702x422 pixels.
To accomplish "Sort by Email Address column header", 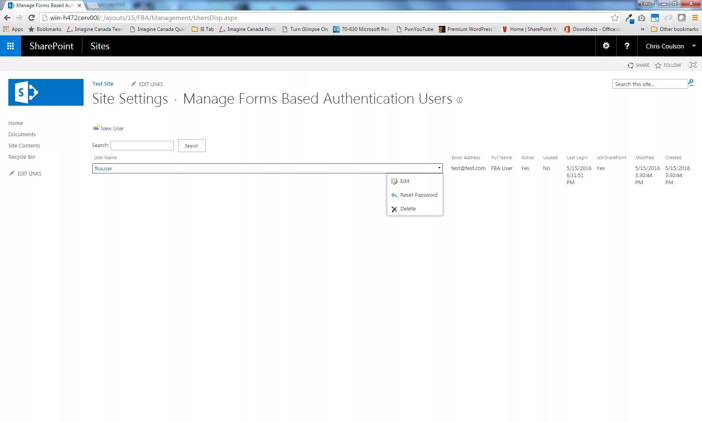I will (466, 158).
